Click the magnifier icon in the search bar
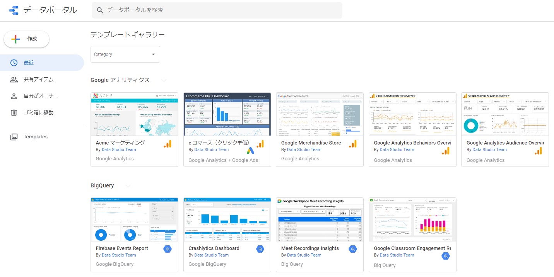This screenshot has width=554, height=277. click(x=100, y=10)
